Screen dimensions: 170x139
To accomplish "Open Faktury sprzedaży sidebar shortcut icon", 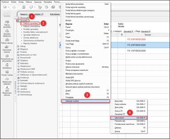I will (7, 22).
